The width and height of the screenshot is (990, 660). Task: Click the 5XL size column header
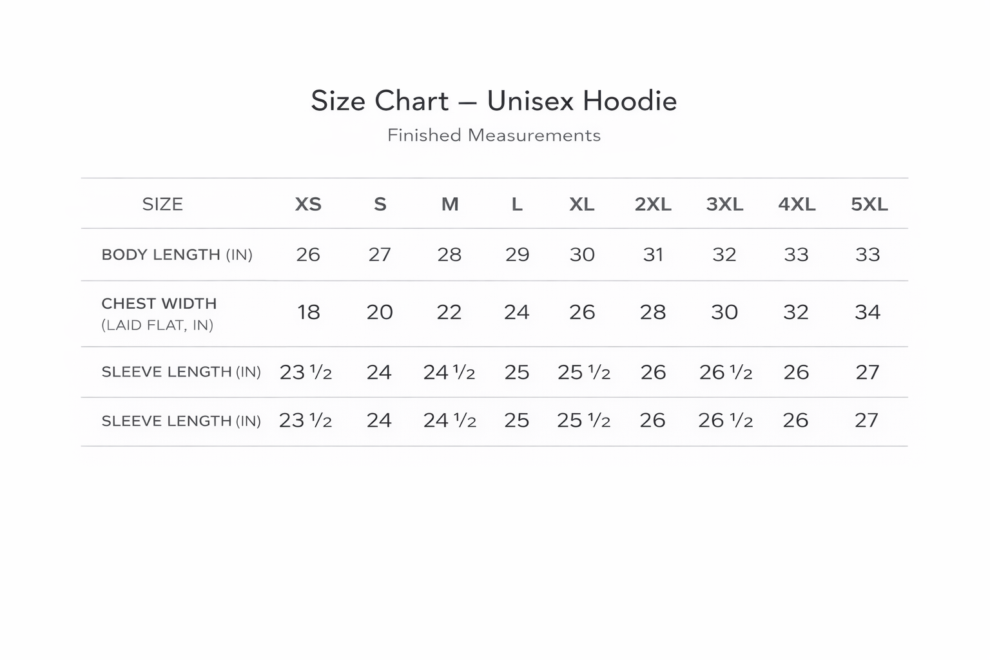click(x=869, y=204)
